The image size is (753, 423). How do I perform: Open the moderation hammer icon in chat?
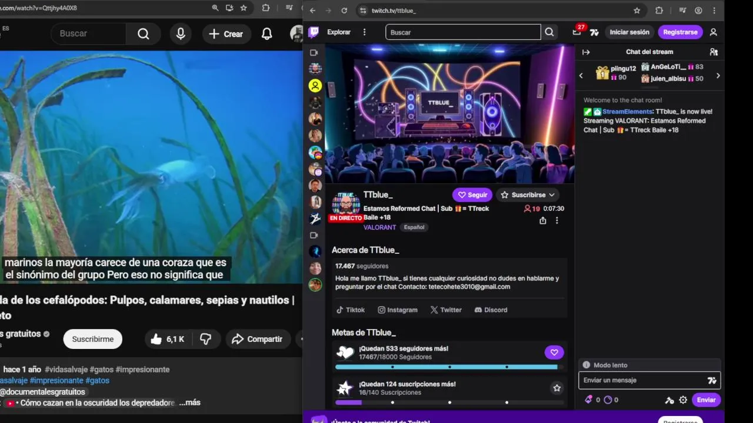(669, 400)
